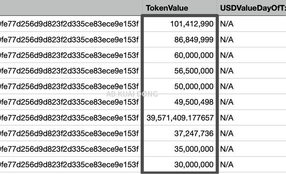Select the 35,000,000 token value cell

pyautogui.click(x=180, y=149)
